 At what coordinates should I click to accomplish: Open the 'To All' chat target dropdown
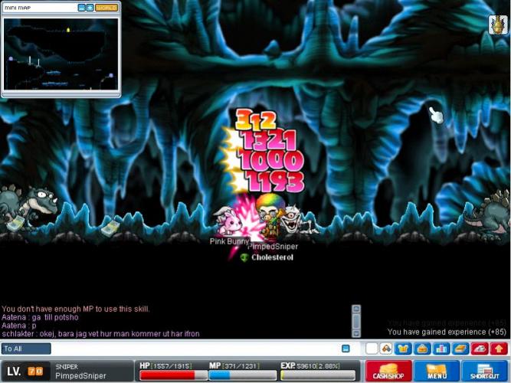(26, 349)
